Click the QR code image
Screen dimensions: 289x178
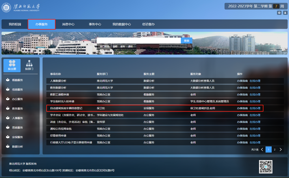(x=266, y=166)
